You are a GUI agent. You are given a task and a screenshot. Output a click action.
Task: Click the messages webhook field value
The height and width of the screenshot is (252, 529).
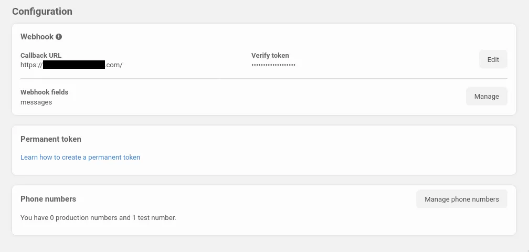point(36,102)
